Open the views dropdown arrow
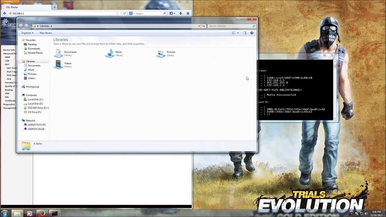 (238, 33)
